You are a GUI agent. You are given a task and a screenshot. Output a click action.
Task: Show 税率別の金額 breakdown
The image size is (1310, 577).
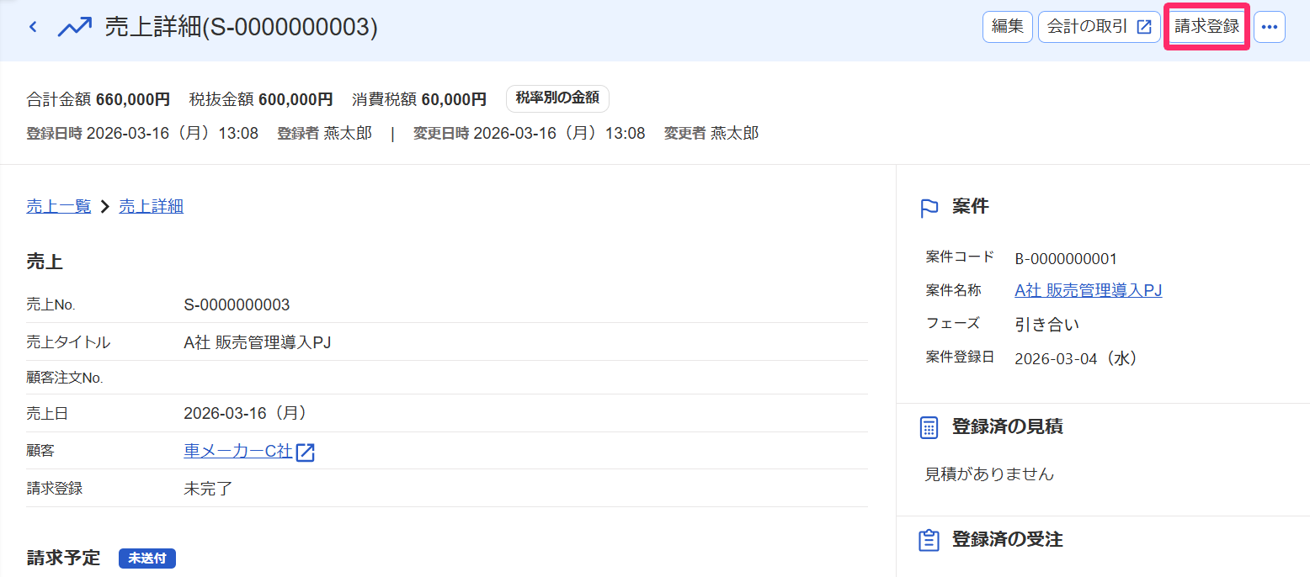click(557, 98)
